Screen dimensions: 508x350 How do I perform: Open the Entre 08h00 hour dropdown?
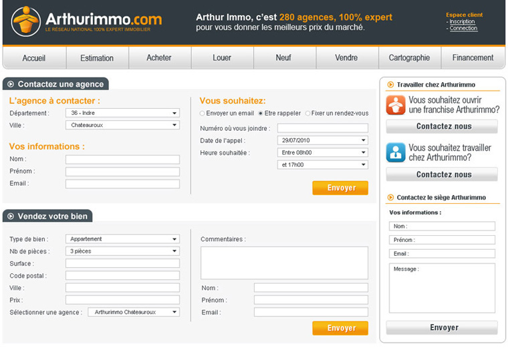pyautogui.click(x=323, y=152)
